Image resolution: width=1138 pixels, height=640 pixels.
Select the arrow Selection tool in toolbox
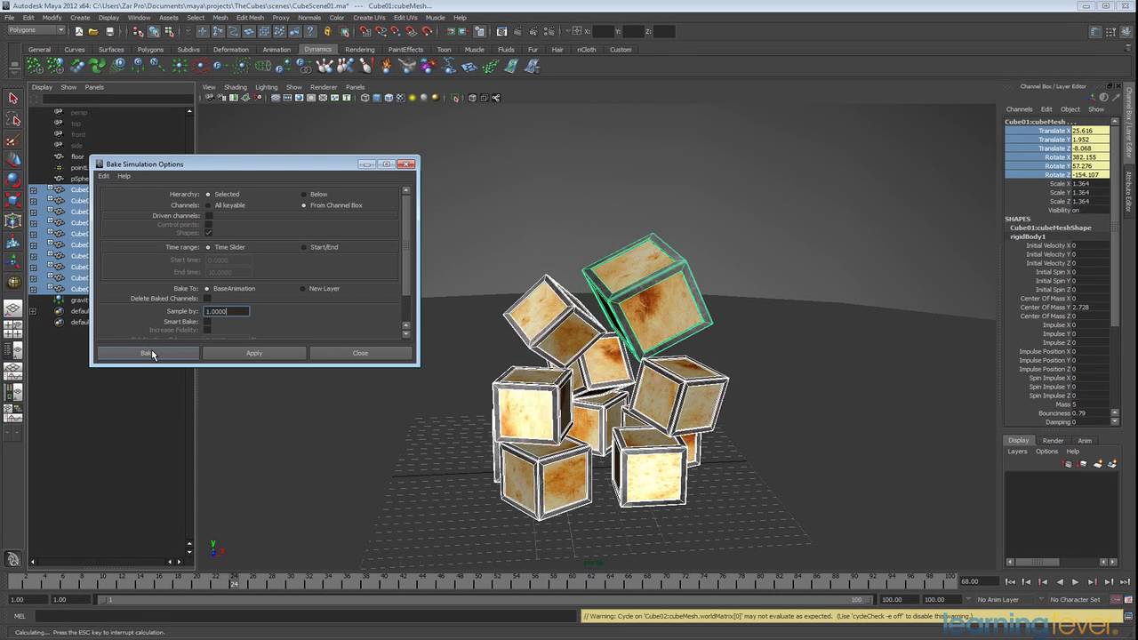(12, 99)
